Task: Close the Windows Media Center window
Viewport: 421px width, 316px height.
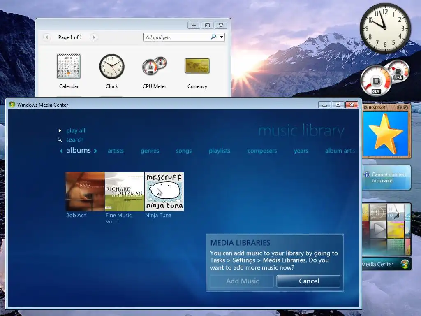Action: click(352, 105)
